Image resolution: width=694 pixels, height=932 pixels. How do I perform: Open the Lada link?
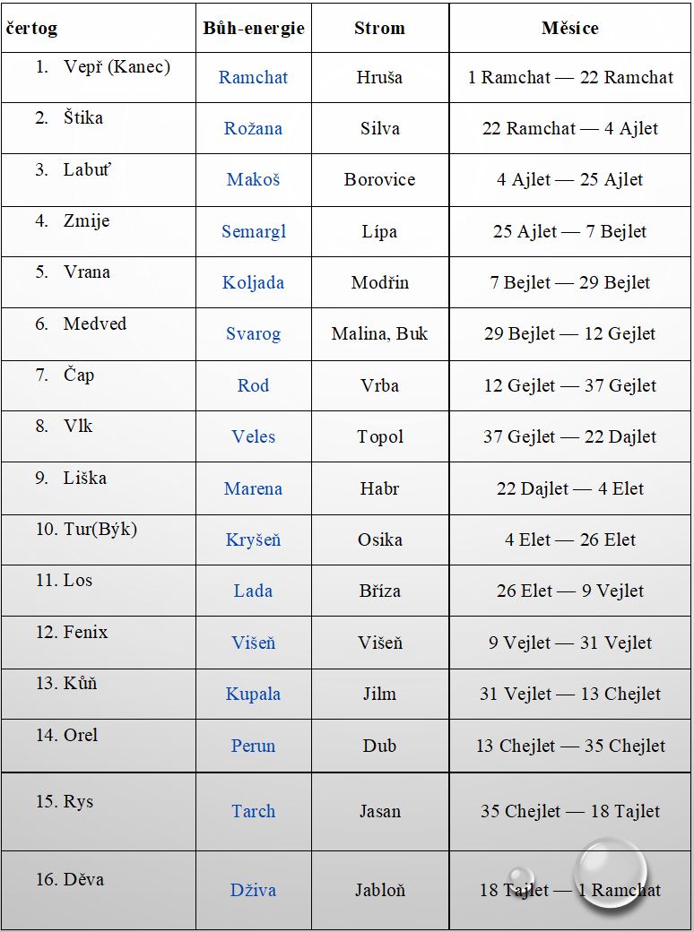pyautogui.click(x=253, y=591)
